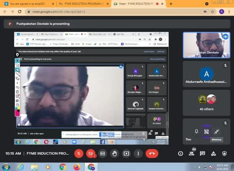Image resolution: width=234 pixels, height=171 pixels.
Task: Open Chrome's three-dot menu
Action: pos(229,11)
